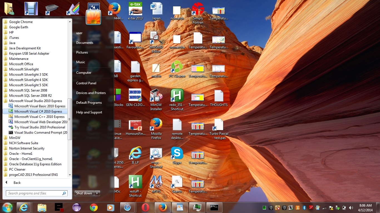Open the Command Prompt taskbar icon
The image size is (380, 213).
pos(214,207)
